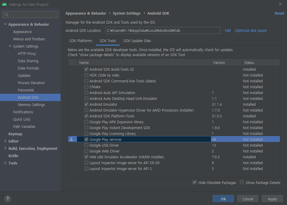287x205 pixels.
Task: Uncheck Intel x86 Emulator Accelerator (HAXM installer)
Action: 86,157
